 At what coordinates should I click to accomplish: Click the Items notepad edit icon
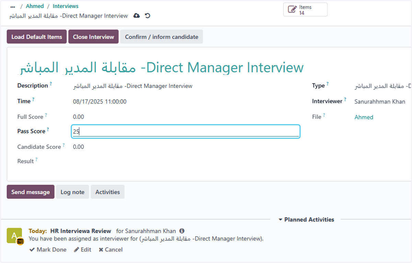pos(292,10)
